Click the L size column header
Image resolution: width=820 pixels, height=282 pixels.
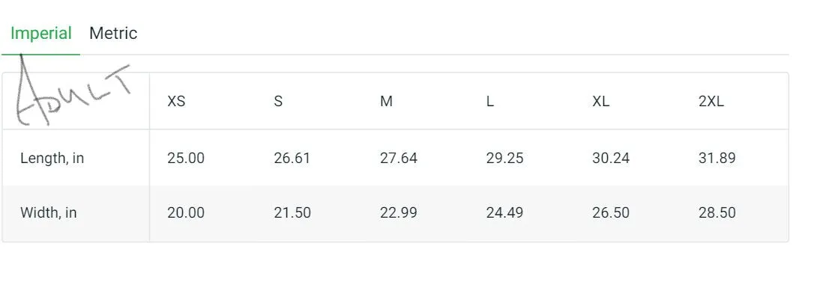point(489,101)
